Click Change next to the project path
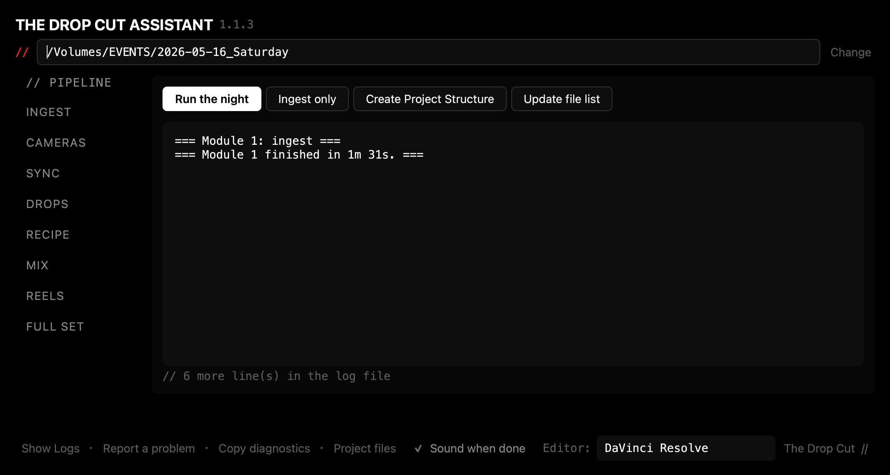 [851, 52]
